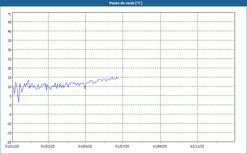247x154 pixels.
Task: Select the 20 value on the temperature axis
Action: pos(10,68)
